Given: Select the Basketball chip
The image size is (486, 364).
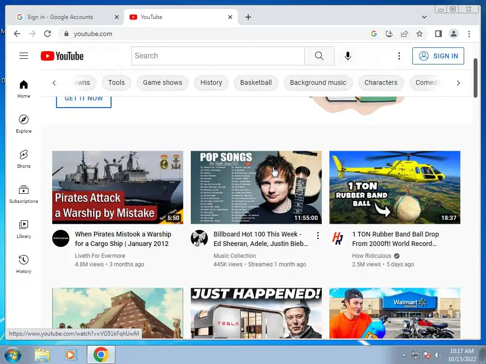Looking at the screenshot, I should click(256, 82).
